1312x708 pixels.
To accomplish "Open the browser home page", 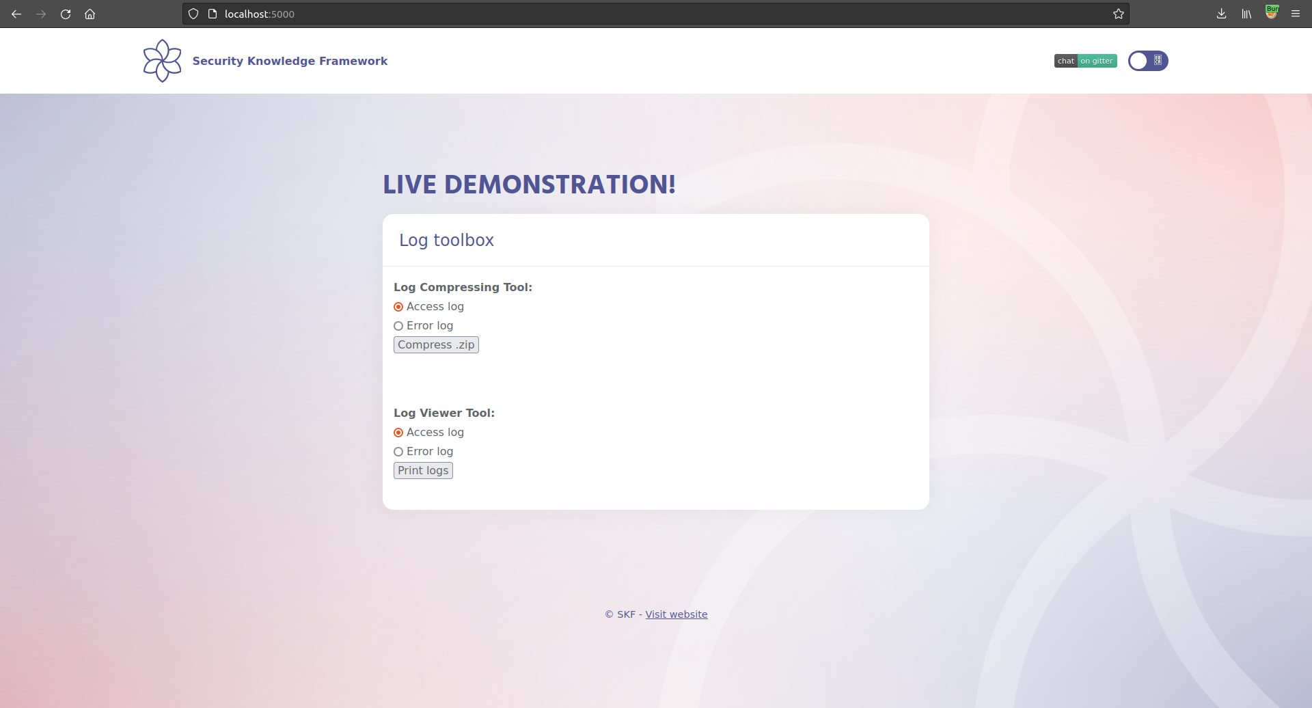I will click(x=90, y=14).
